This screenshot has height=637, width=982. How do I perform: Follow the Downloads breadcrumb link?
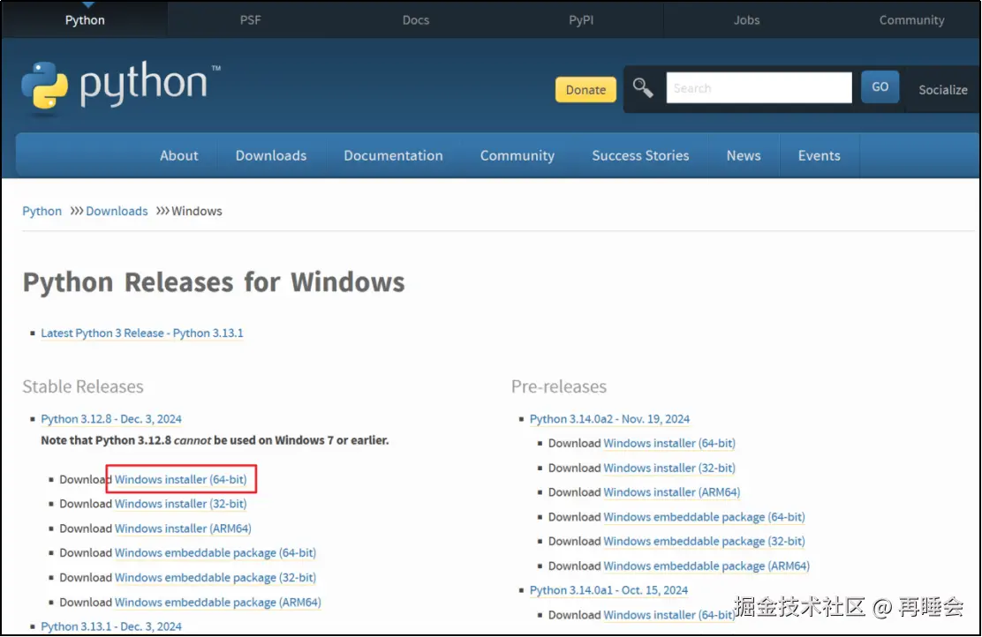pos(117,211)
